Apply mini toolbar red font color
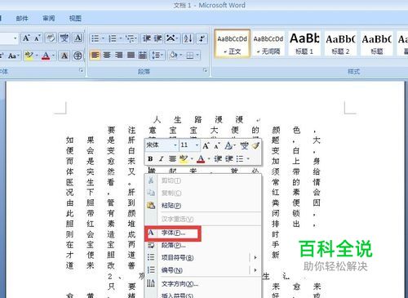The image size is (408, 298). [x=201, y=158]
